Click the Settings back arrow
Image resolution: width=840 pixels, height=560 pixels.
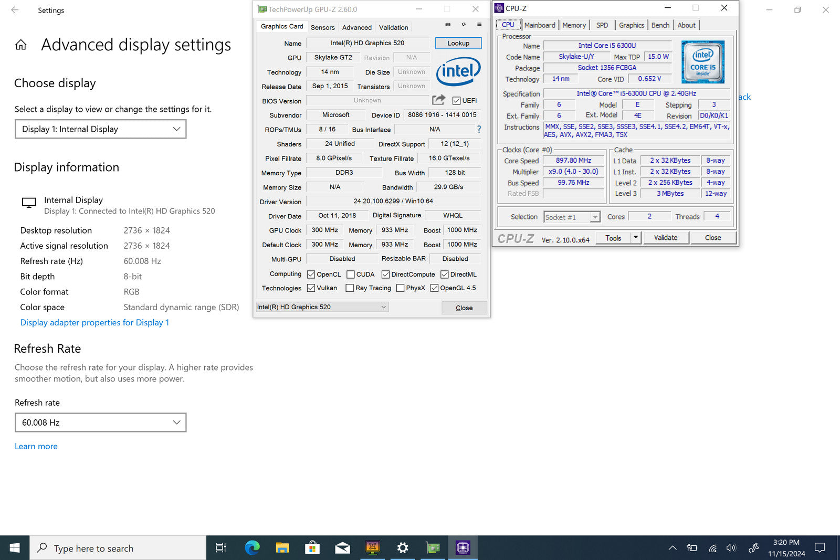pos(15,10)
